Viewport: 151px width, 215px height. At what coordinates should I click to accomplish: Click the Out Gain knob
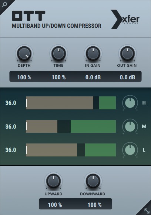click(127, 53)
